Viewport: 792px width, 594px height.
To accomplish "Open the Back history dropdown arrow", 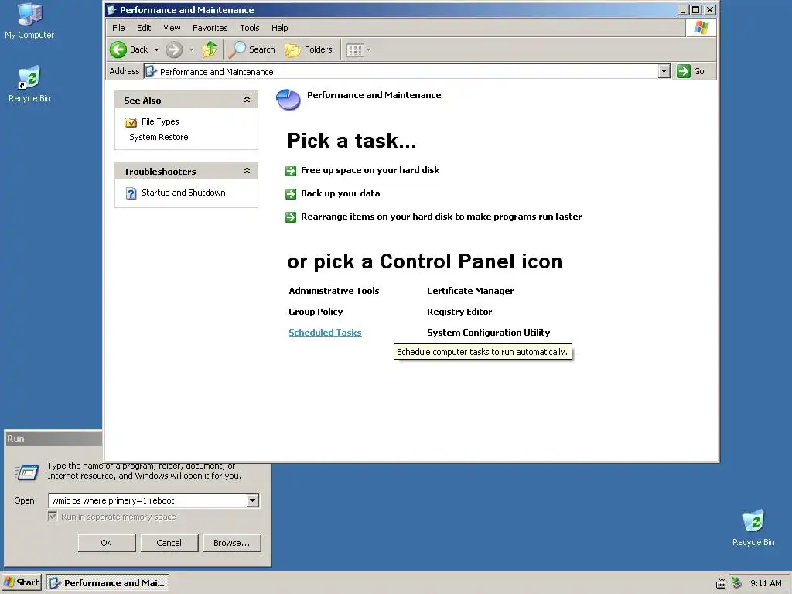I will point(156,49).
